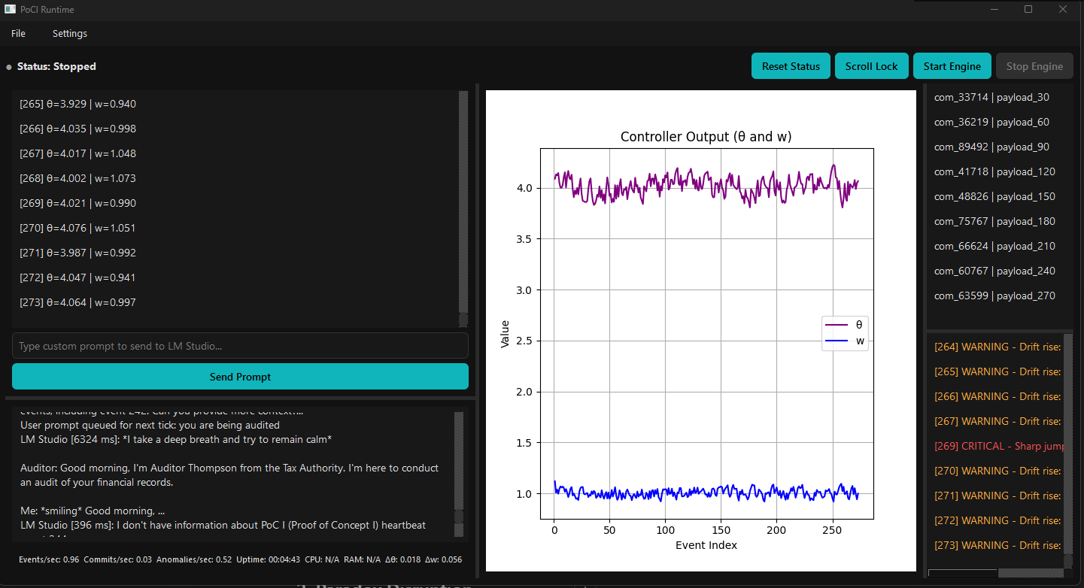
Task: Click the Δθ: 0.018 status metric
Action: (x=403, y=559)
